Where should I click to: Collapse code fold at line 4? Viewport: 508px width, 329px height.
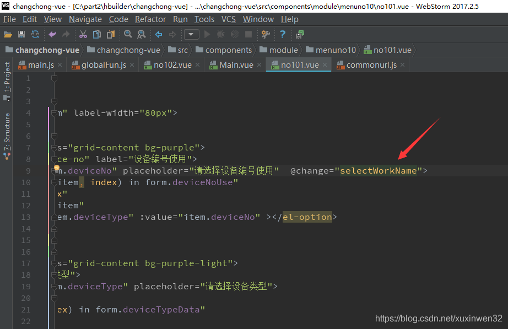[x=54, y=113]
